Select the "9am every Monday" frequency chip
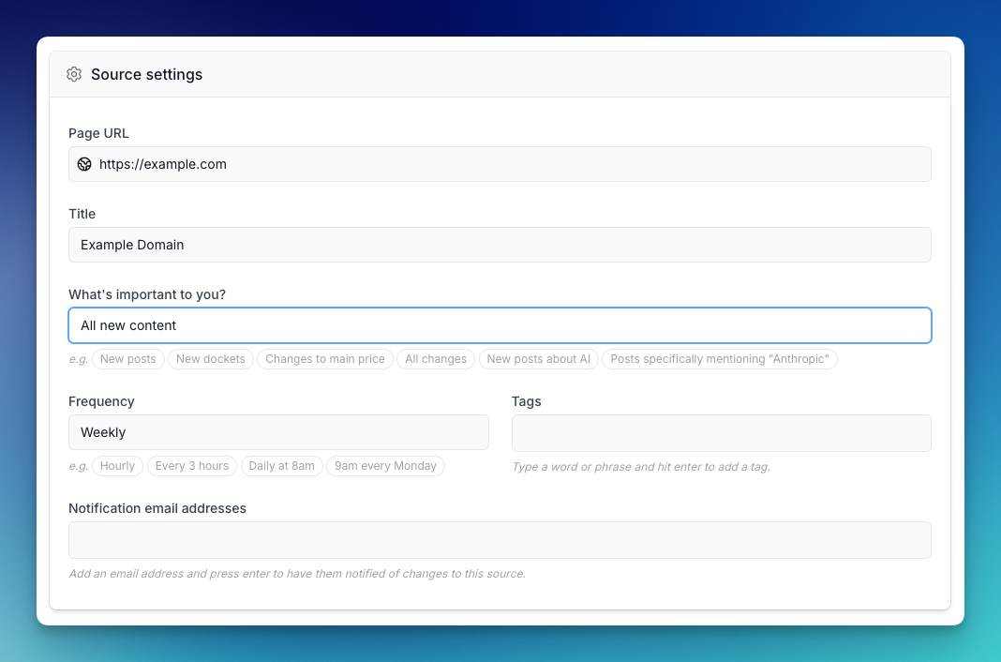The width and height of the screenshot is (1001, 662). 385,466
